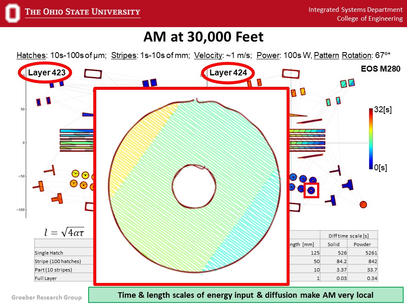Image resolution: width=407 pixels, height=305 pixels.
Task: Click the green banner about time and length scales
Action: 245,295
